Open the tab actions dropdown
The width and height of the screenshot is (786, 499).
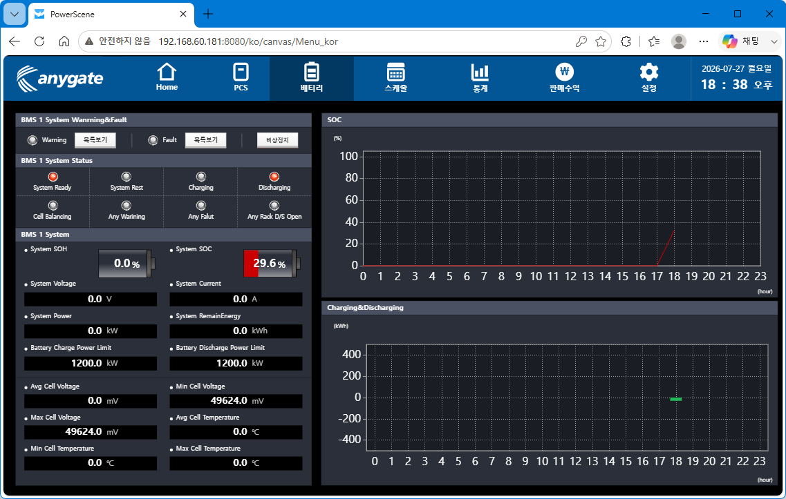point(15,14)
